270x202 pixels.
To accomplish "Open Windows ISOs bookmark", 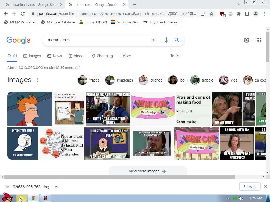I will click(125, 22).
